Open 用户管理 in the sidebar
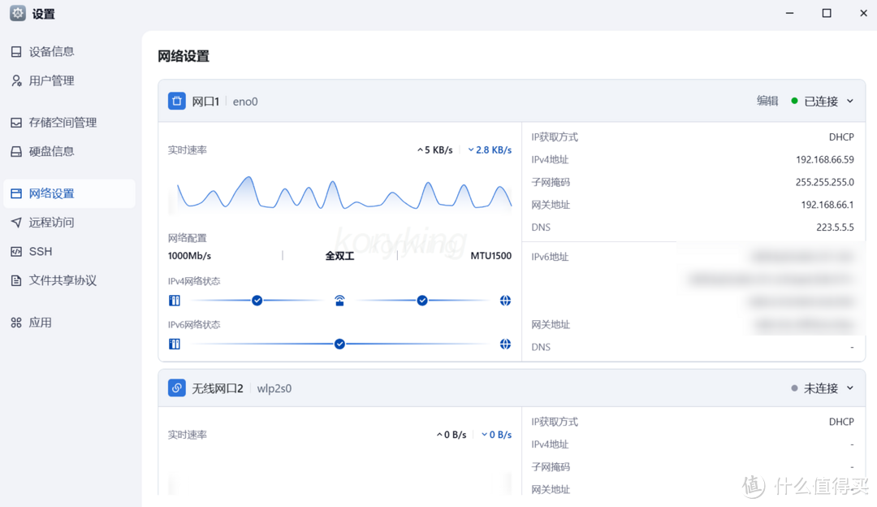The image size is (877, 507). tap(51, 80)
